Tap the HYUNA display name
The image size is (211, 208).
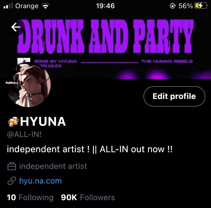coord(43,121)
